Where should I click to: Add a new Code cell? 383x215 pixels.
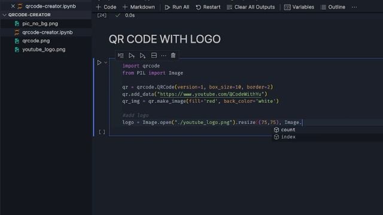[106, 7]
